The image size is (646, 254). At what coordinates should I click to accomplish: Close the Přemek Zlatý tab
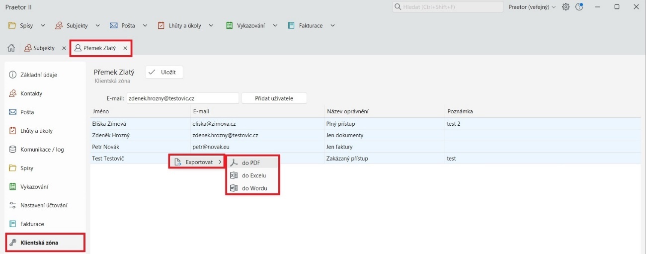click(x=125, y=48)
